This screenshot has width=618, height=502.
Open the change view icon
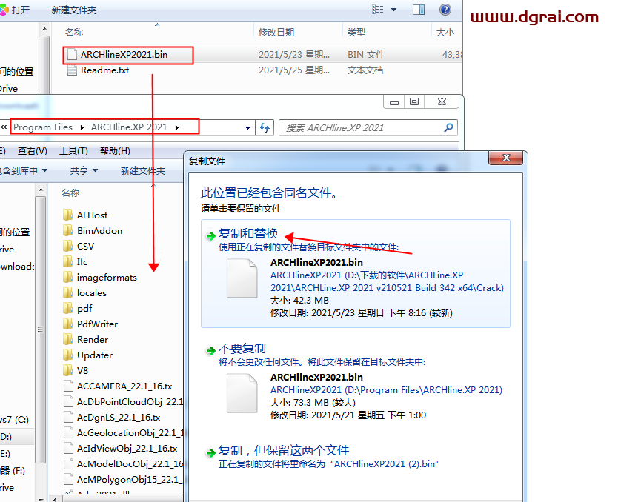click(x=378, y=10)
